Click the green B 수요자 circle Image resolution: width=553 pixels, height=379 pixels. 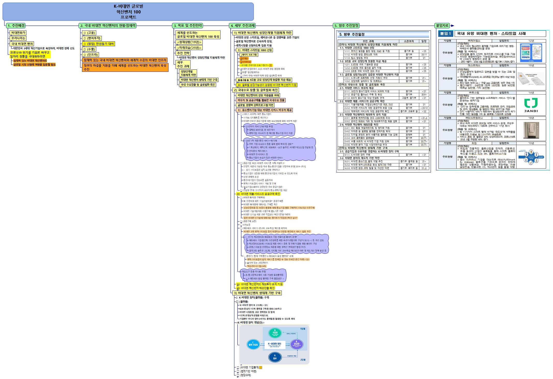275,333
